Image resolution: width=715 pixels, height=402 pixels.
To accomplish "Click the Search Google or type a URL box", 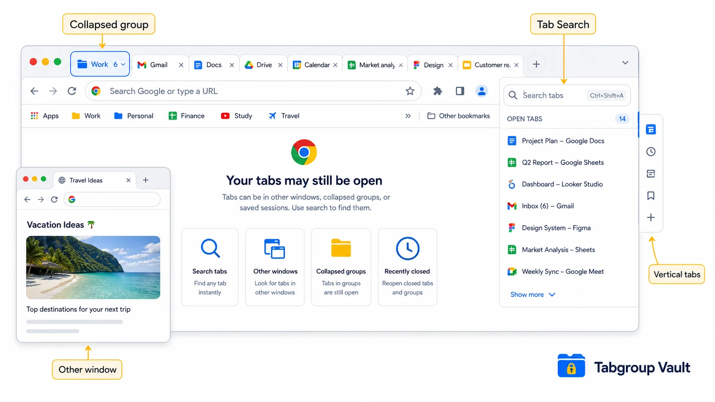I will click(x=253, y=91).
